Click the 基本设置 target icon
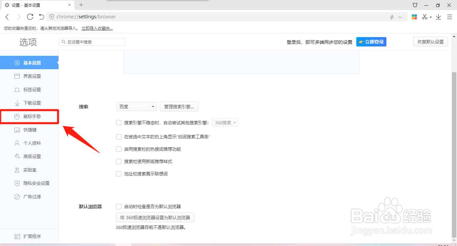This screenshot has height=246, width=457. pyautogui.click(x=17, y=63)
